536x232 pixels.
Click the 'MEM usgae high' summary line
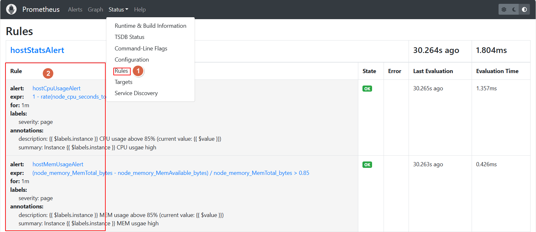(x=88, y=223)
